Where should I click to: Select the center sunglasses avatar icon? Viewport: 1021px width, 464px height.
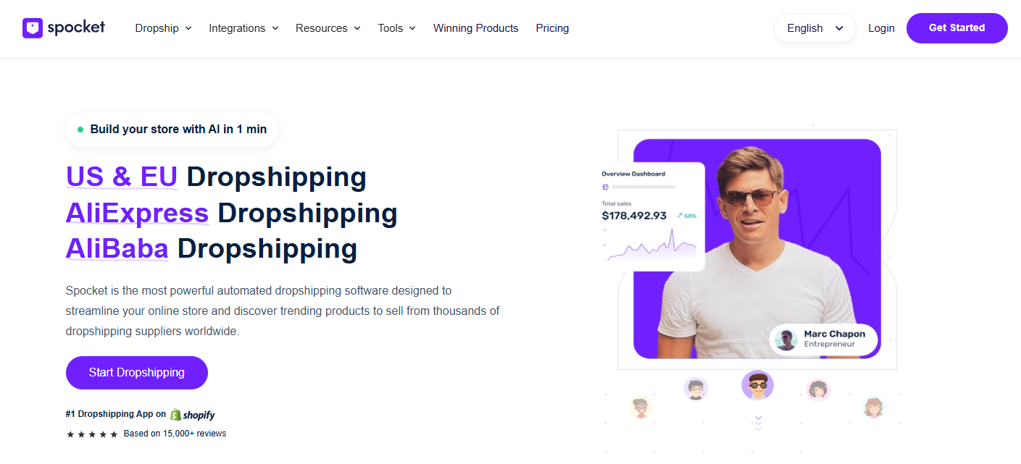[758, 385]
